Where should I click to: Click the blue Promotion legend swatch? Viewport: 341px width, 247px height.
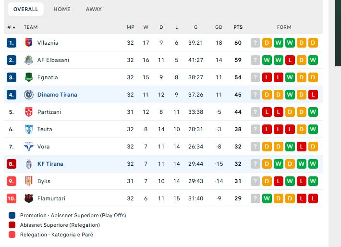click(12, 215)
